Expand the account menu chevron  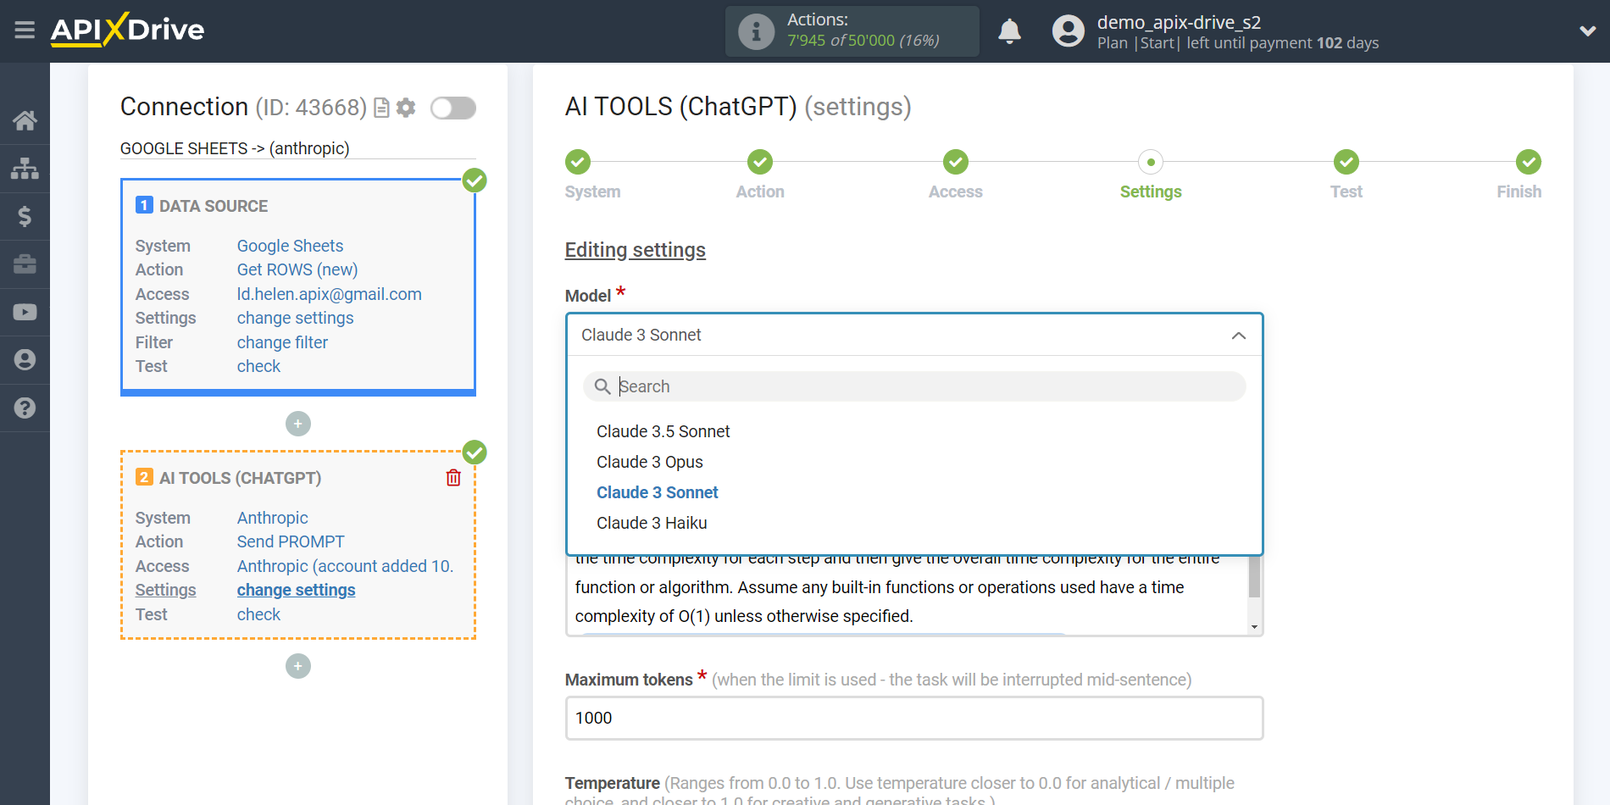pyautogui.click(x=1587, y=31)
